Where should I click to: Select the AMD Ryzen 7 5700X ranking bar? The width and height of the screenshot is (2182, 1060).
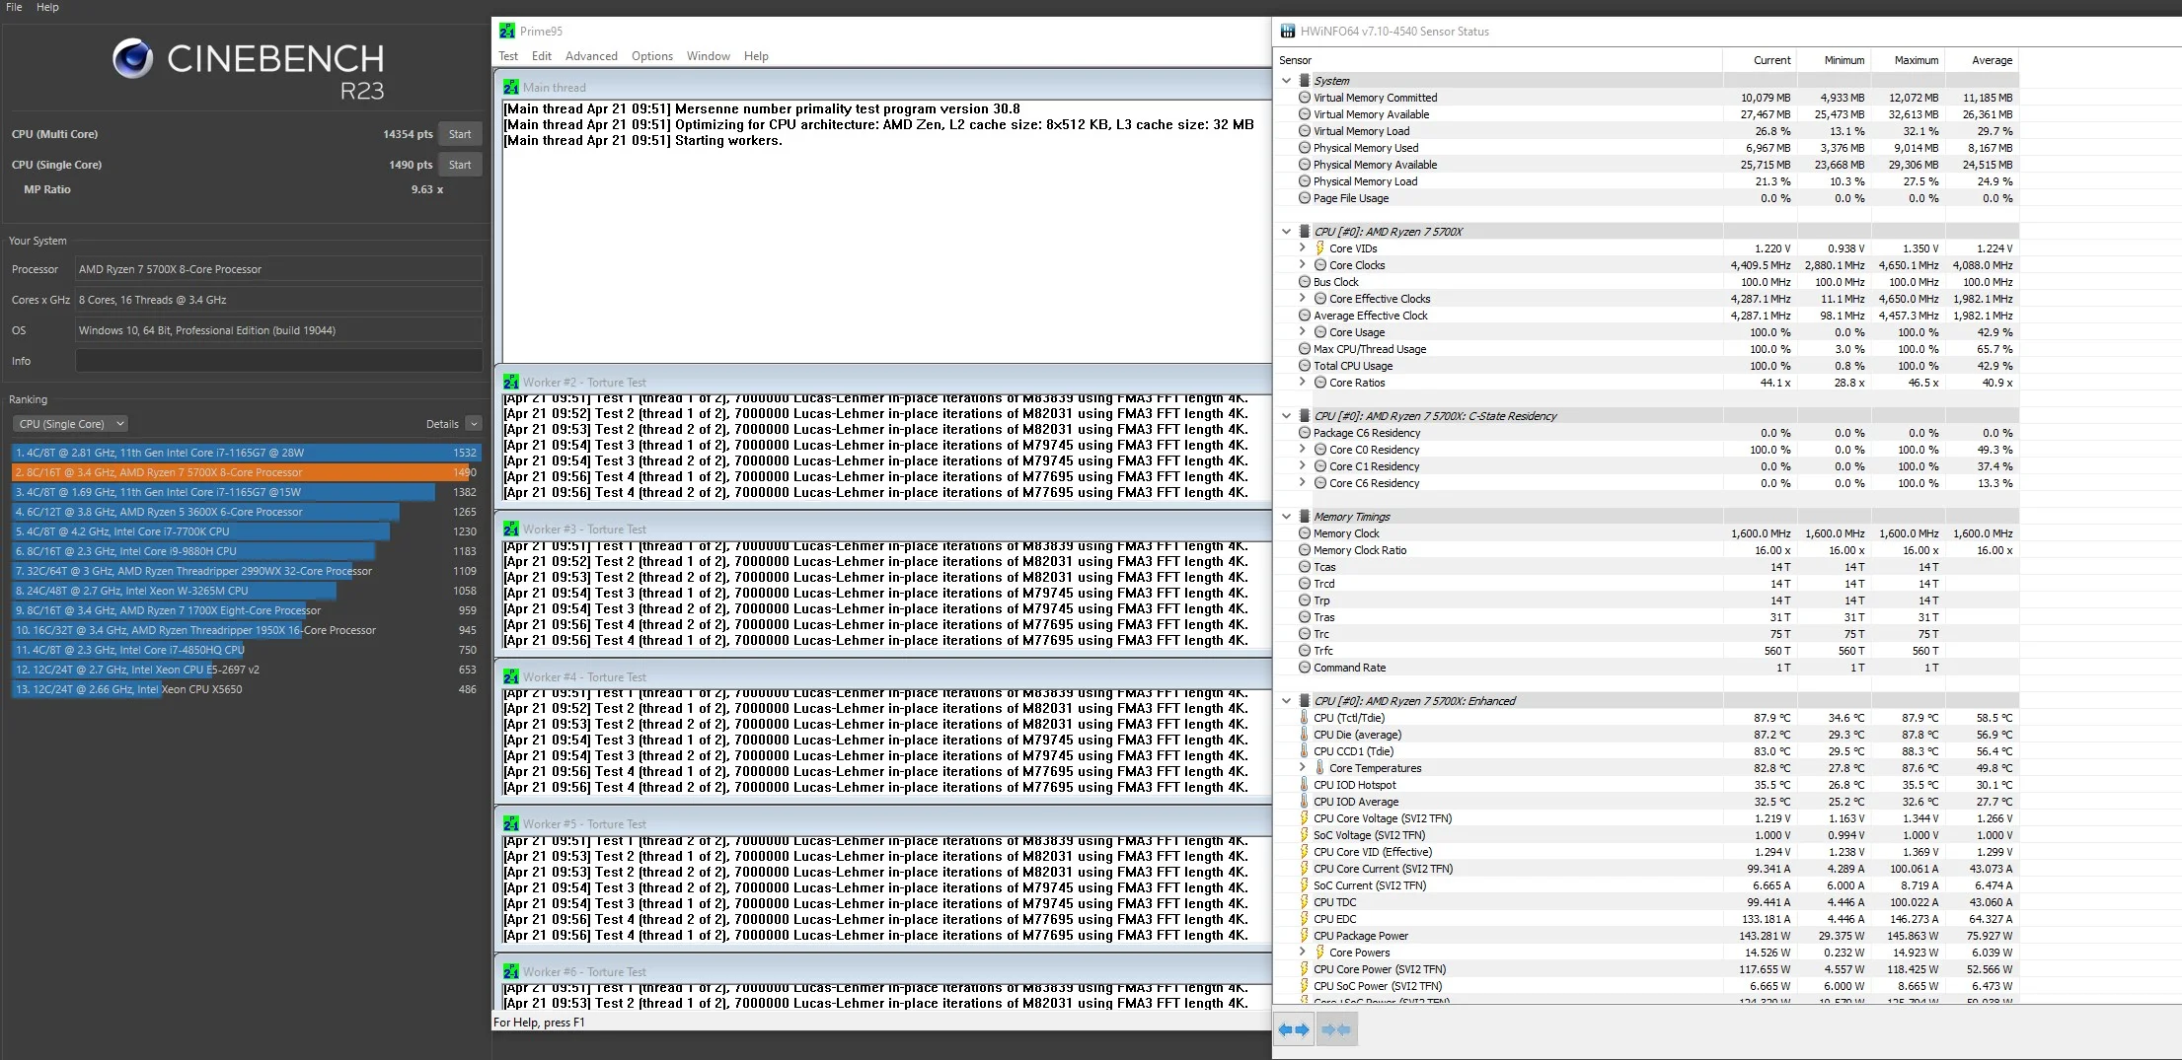point(246,472)
